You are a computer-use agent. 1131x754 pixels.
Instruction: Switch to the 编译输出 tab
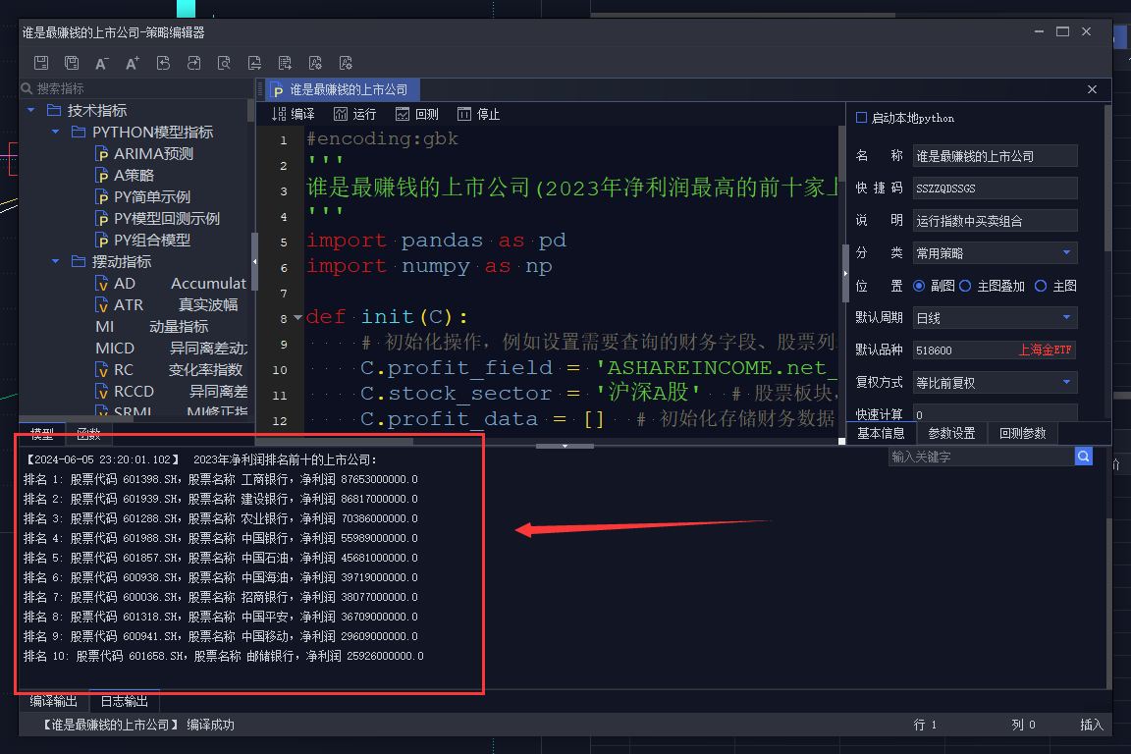point(53,701)
